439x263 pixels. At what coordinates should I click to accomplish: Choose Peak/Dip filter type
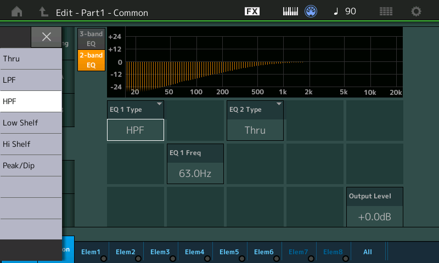click(x=31, y=165)
